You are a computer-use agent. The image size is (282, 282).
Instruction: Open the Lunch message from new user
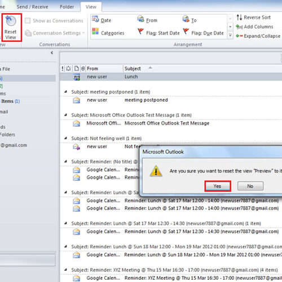171,77
